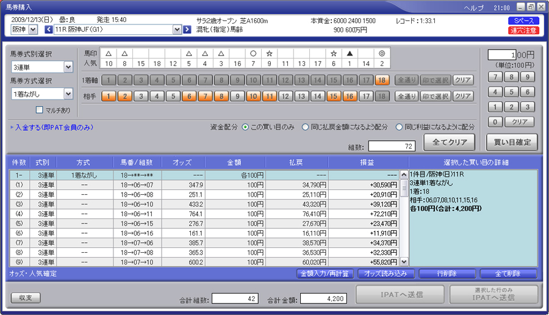The height and width of the screenshot is (315, 549).
Task: Toggle horse 6 in 相手 row
Action: coord(189,96)
